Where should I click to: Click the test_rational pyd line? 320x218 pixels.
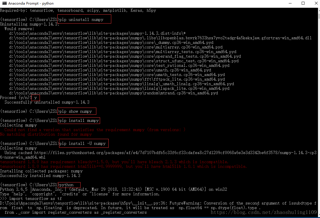[x=119, y=65]
